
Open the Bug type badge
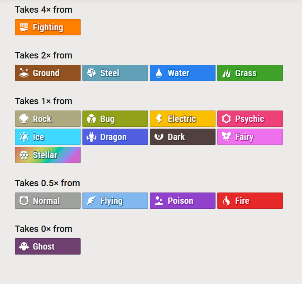(115, 119)
